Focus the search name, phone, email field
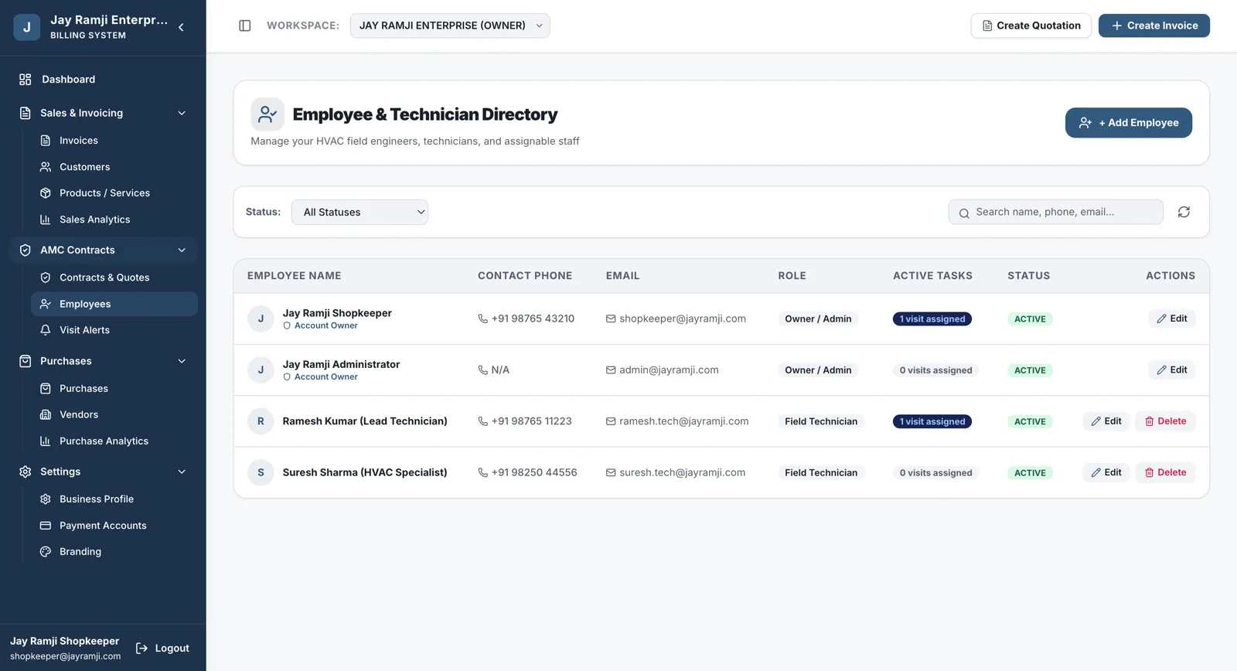 [x=1056, y=212]
